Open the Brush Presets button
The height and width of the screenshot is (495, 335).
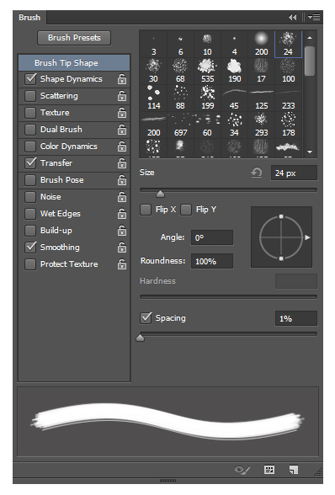click(x=74, y=38)
